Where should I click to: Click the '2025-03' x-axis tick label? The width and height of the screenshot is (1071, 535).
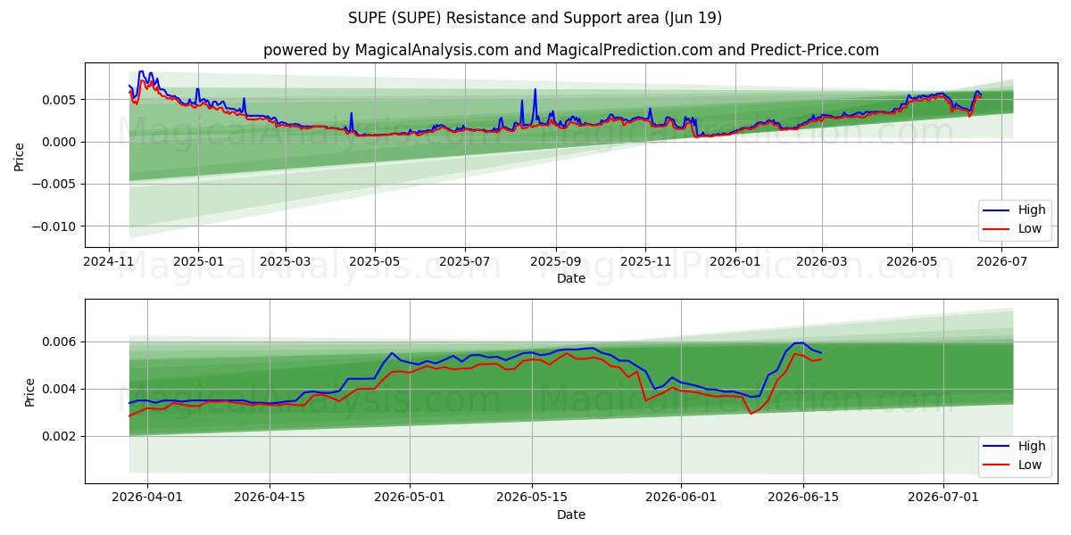(x=286, y=262)
